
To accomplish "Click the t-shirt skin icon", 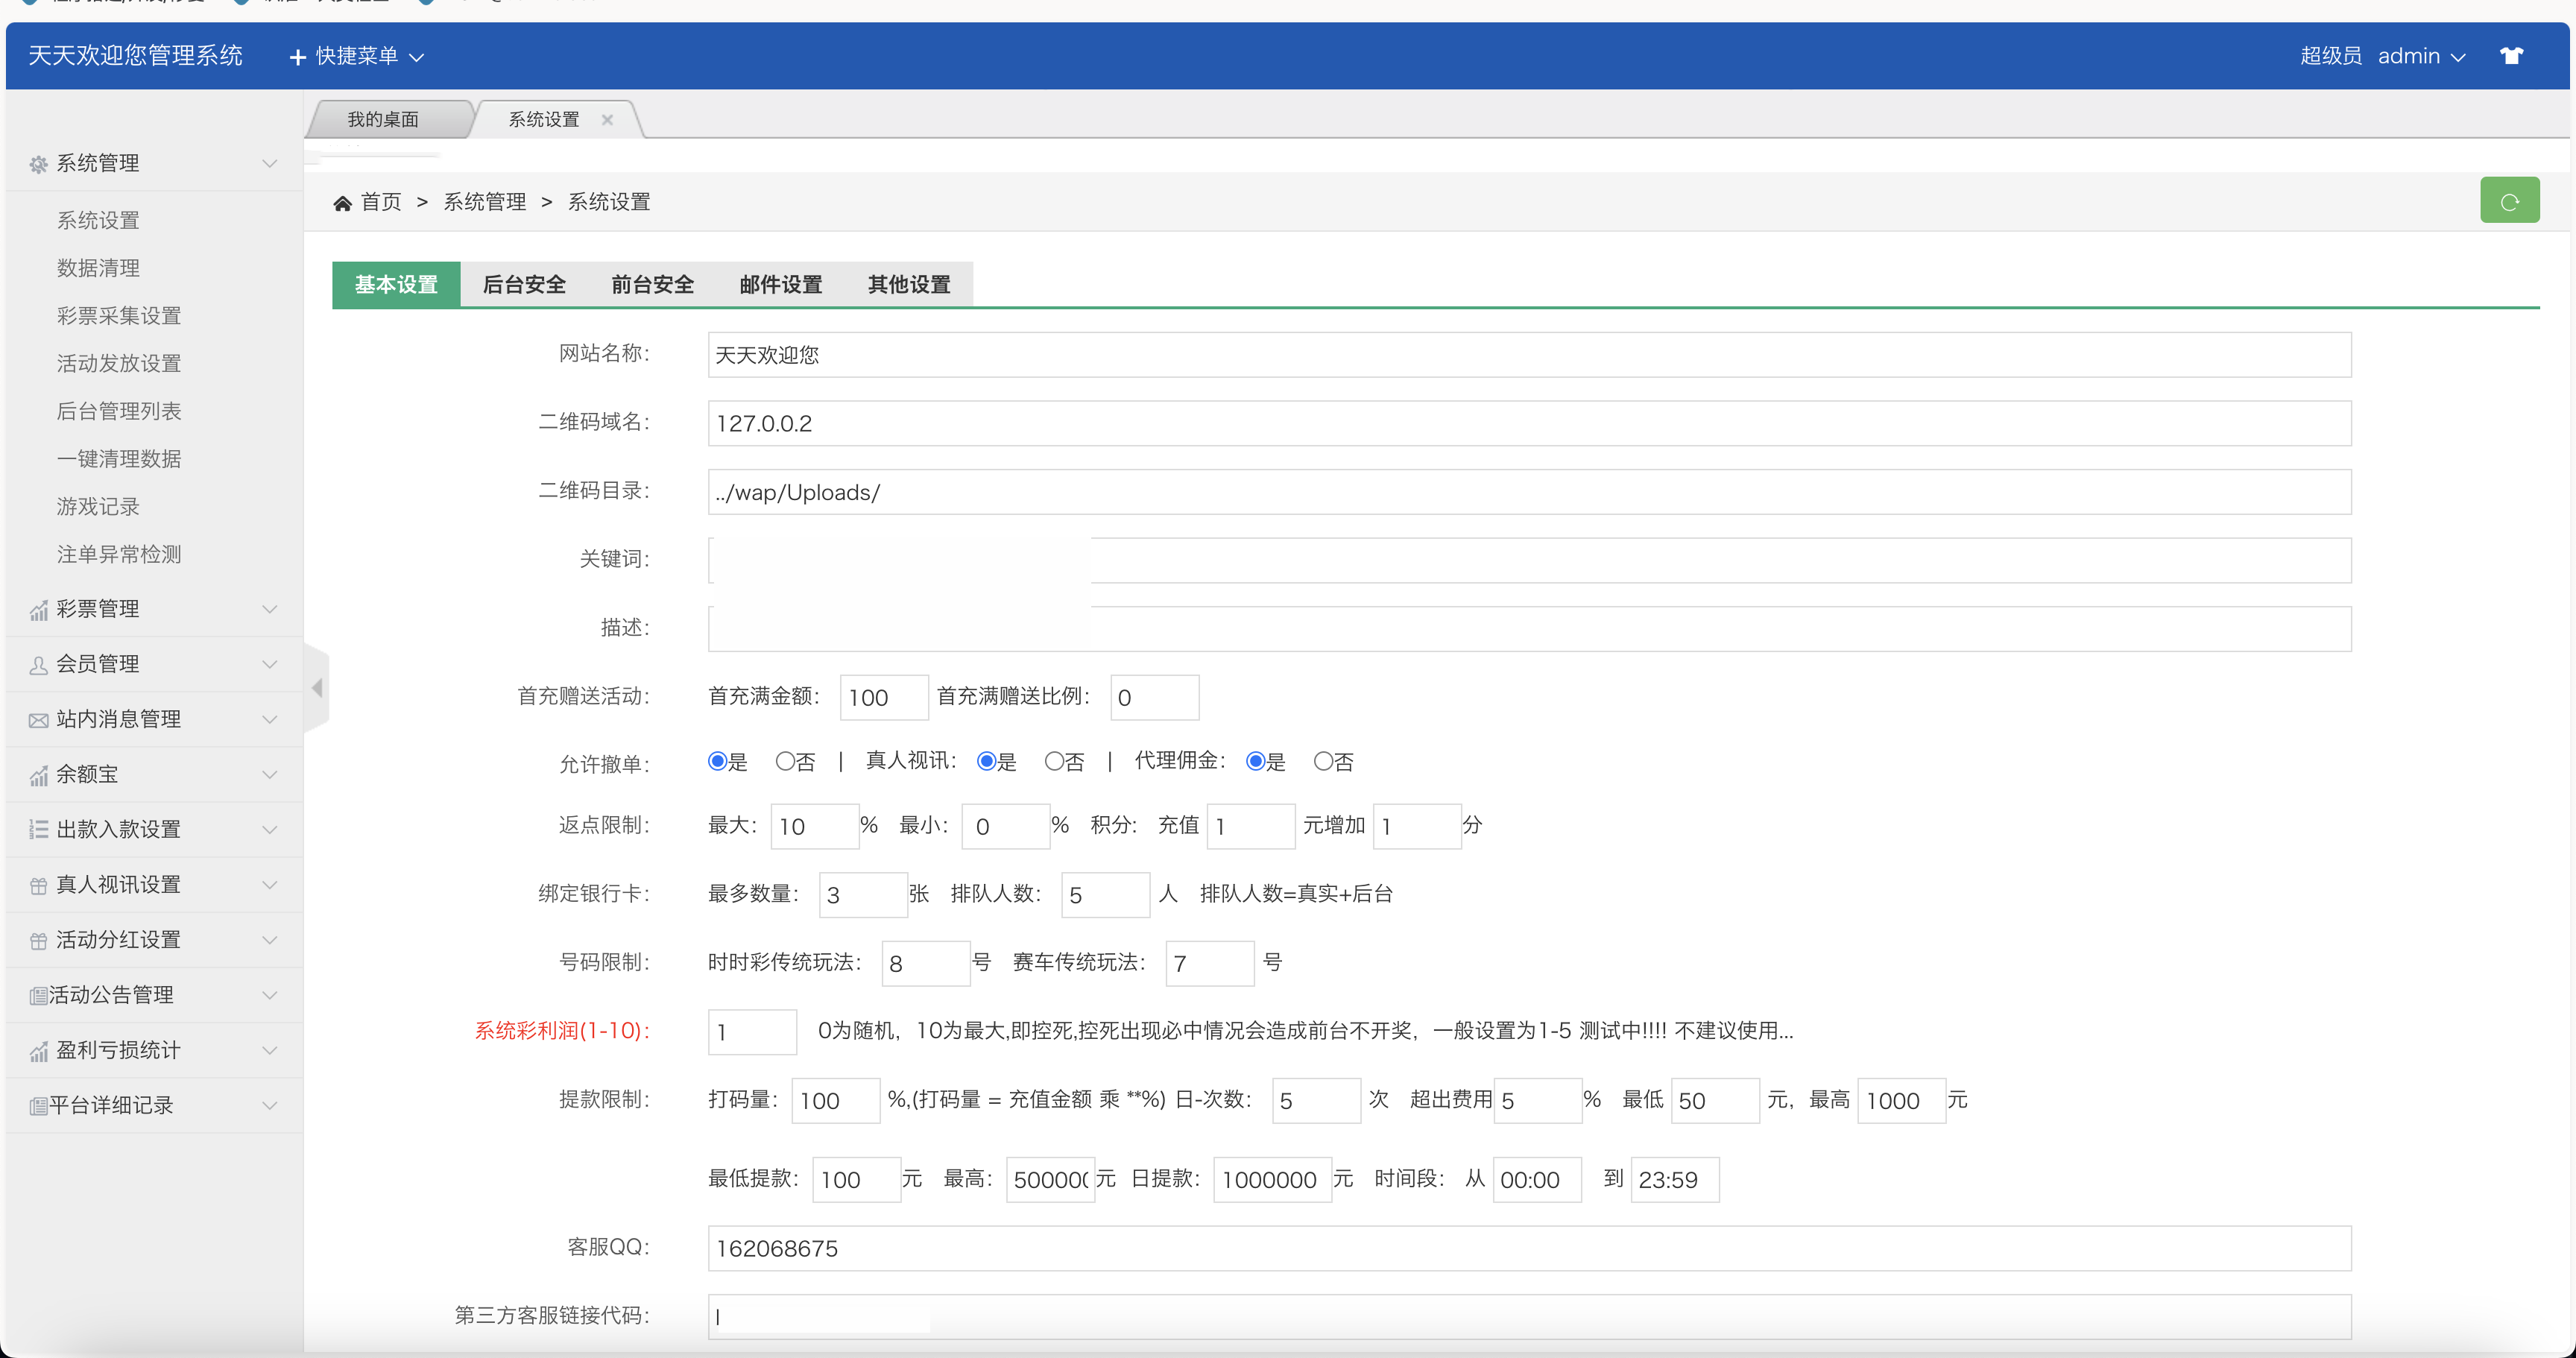I will click(x=2511, y=56).
